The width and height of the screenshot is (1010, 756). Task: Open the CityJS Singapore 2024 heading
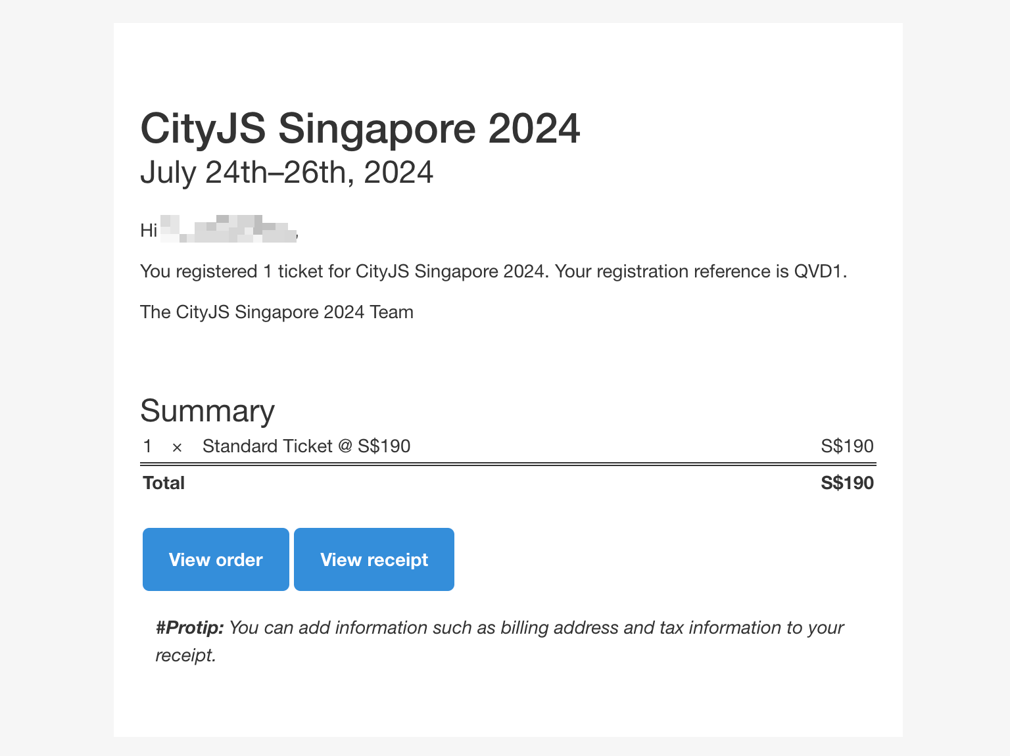360,129
